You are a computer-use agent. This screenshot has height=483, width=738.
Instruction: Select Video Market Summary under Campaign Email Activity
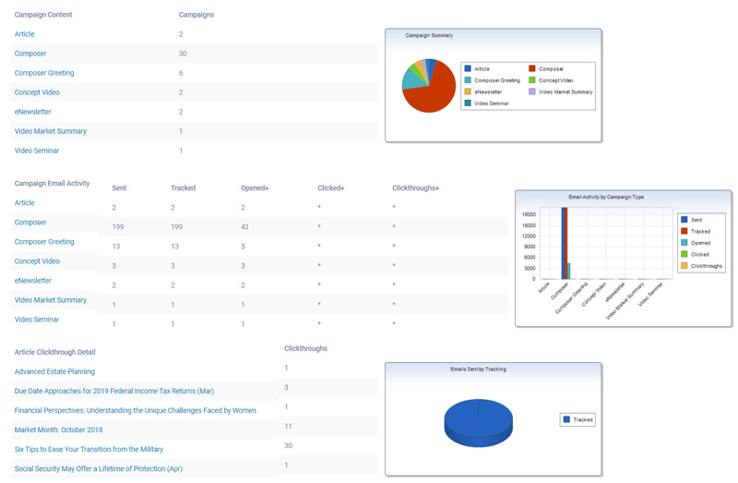pyautogui.click(x=50, y=300)
